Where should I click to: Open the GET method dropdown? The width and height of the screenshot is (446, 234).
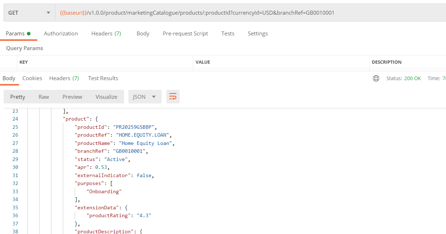pyautogui.click(x=29, y=13)
